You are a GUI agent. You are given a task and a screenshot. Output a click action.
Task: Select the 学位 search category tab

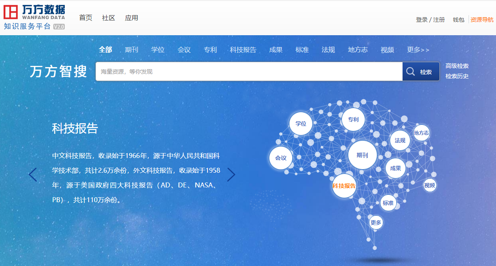pyautogui.click(x=158, y=50)
